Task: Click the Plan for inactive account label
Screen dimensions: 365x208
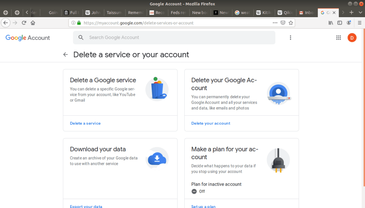Action: (216, 184)
